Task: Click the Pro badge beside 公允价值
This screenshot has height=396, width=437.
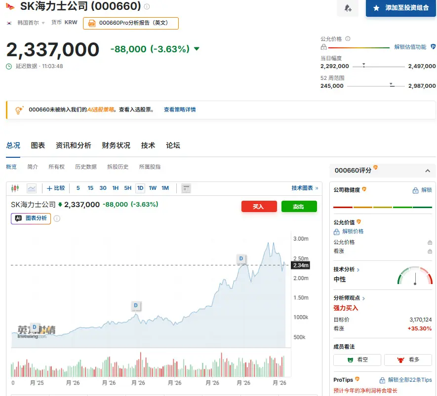Action: [x=358, y=222]
